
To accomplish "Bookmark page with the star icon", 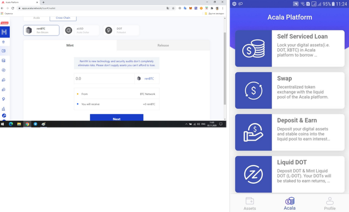I will pos(173,8).
